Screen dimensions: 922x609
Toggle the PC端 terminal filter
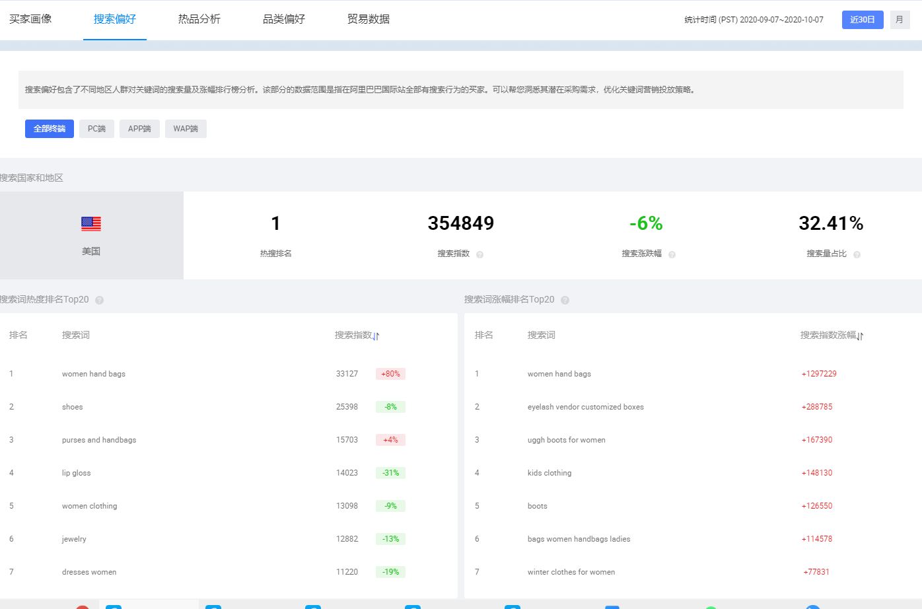tap(96, 129)
